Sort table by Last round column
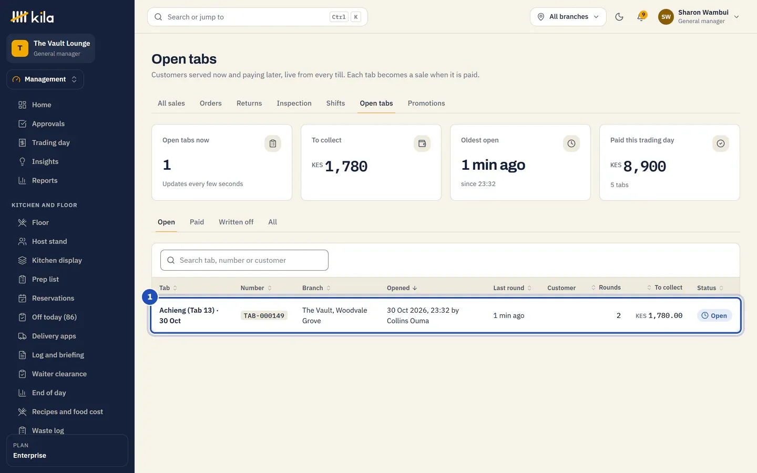757x473 pixels. coord(513,288)
